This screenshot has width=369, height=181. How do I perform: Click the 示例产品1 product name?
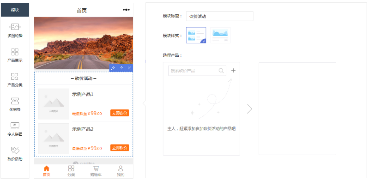83,94
